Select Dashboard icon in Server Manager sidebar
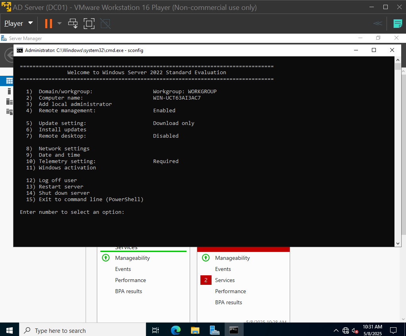The height and width of the screenshot is (336, 406). tap(9, 81)
